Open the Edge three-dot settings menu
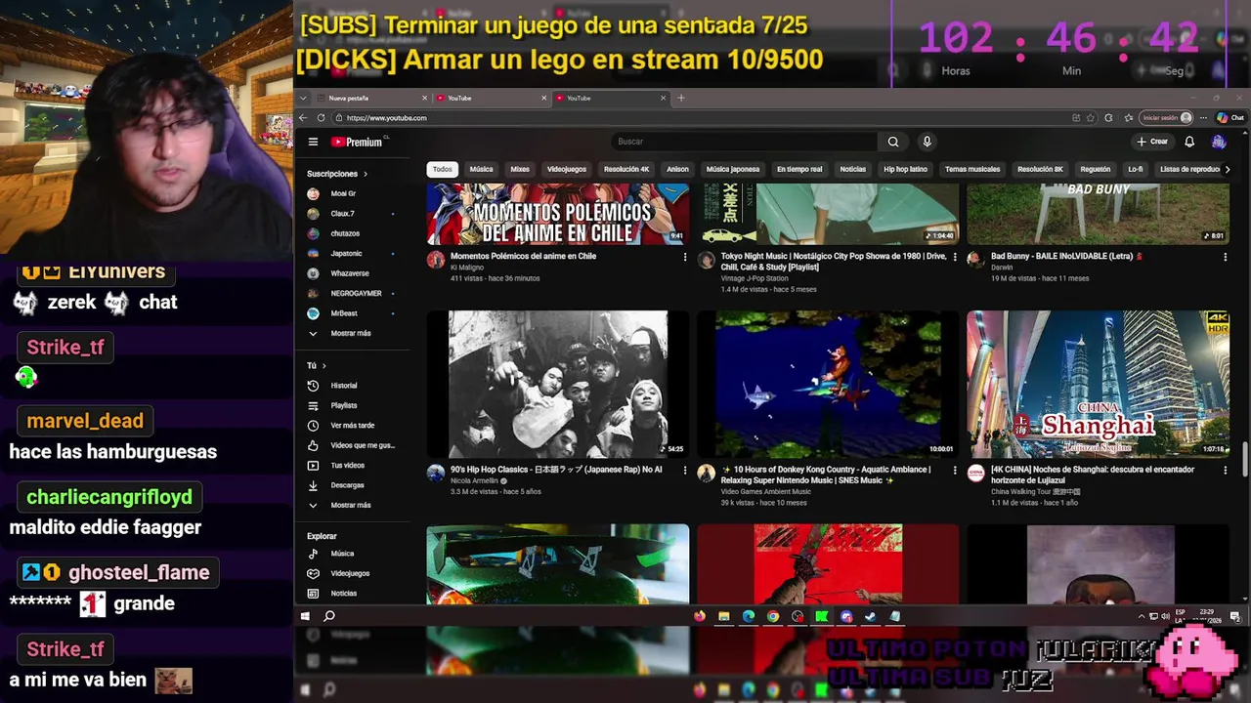The height and width of the screenshot is (703, 1251). click(x=1202, y=118)
